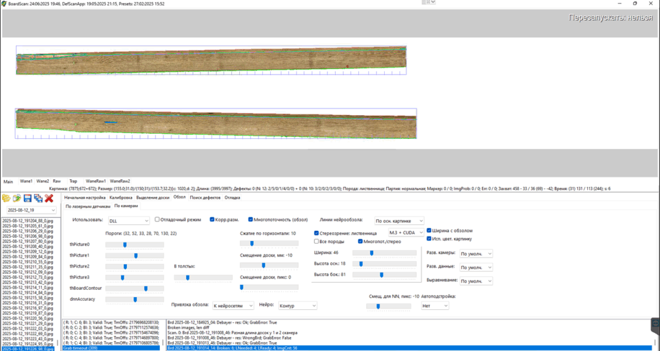This screenshot has width=660, height=351.
Task: Click the thPicture0 slider
Action: [x=135, y=245]
